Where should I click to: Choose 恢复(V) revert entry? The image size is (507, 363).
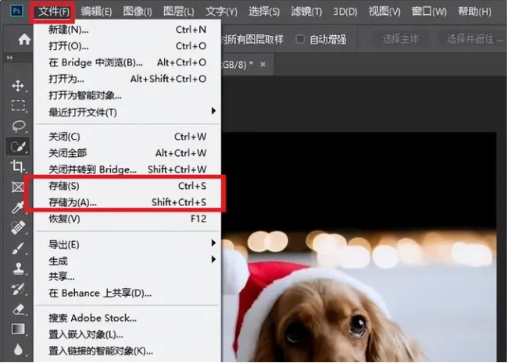coord(127,219)
